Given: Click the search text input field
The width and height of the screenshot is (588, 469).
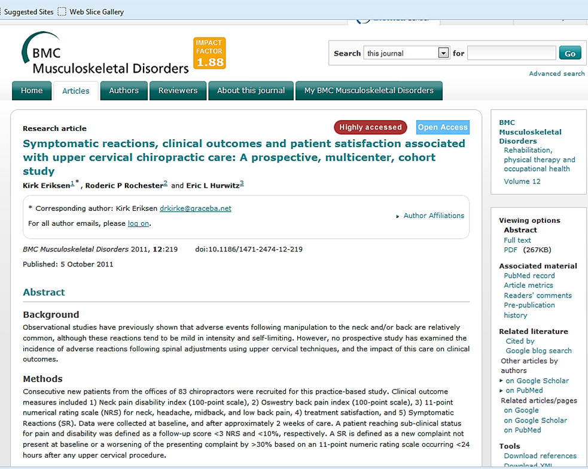Looking at the screenshot, I should click(511, 53).
